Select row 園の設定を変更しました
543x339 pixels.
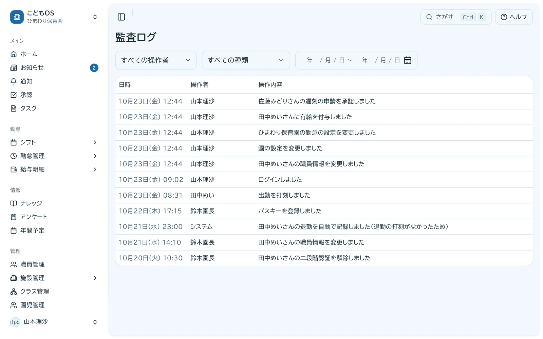coord(324,148)
